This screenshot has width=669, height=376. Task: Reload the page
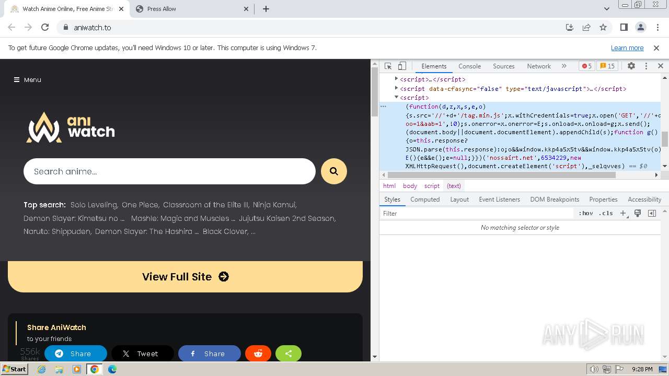point(45,28)
